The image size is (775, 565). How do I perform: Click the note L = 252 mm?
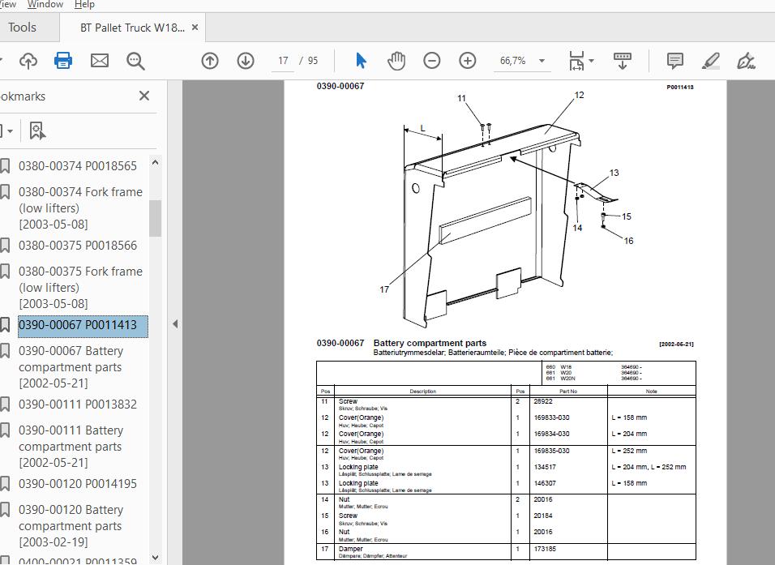tap(629, 451)
